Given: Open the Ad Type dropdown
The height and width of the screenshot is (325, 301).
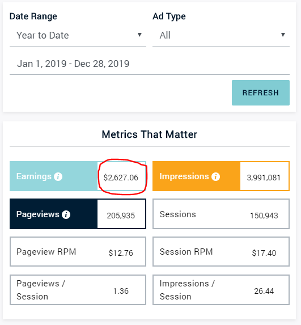Looking at the screenshot, I should coord(221,35).
